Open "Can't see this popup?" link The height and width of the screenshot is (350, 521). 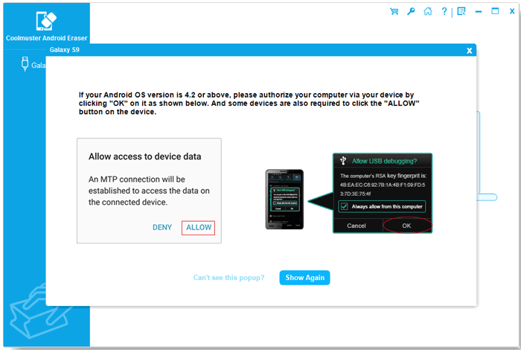pos(228,278)
